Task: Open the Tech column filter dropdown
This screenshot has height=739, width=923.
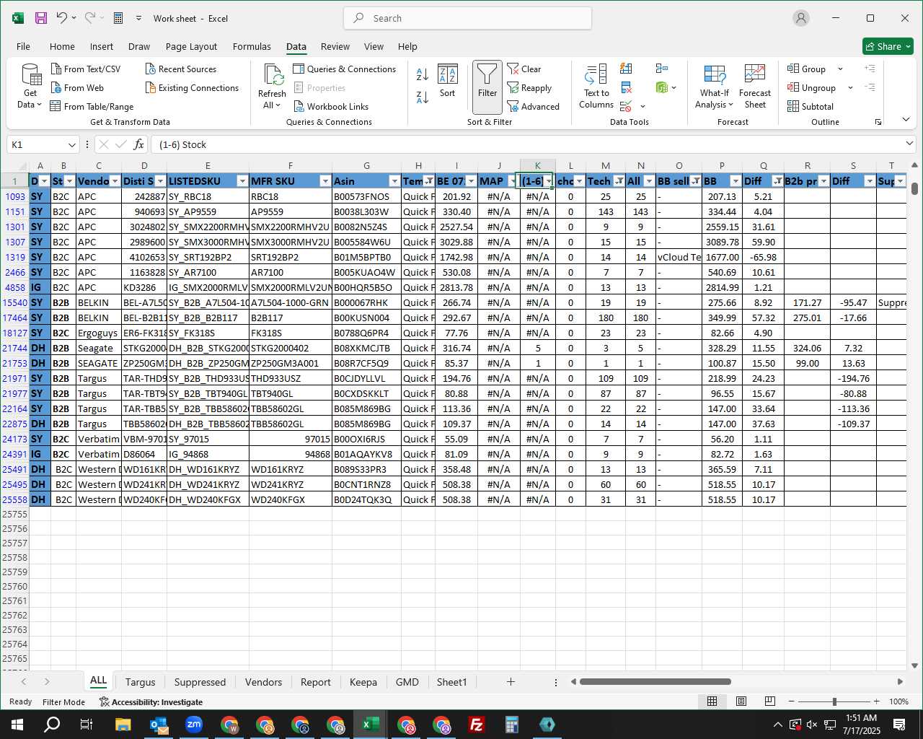Action: click(x=619, y=181)
